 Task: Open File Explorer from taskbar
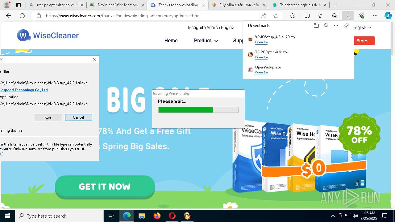[x=142, y=216]
